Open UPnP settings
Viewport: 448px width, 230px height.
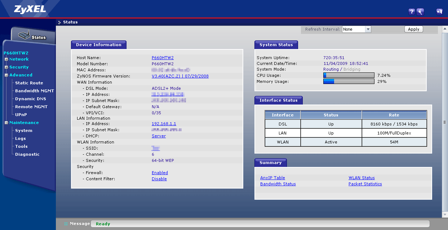[x=21, y=115]
